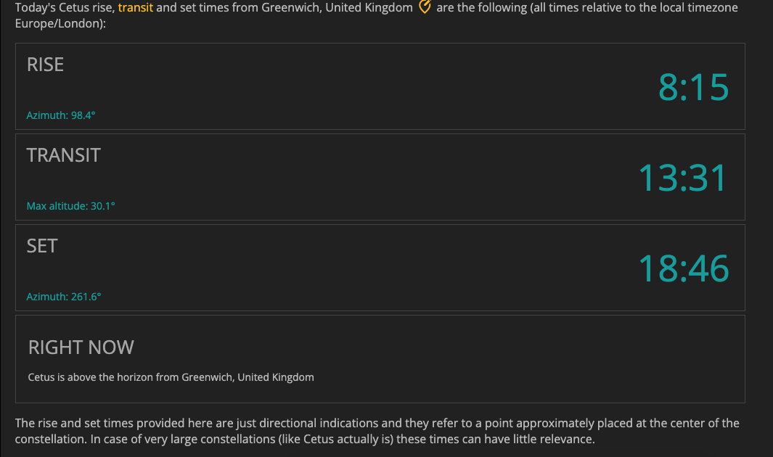The width and height of the screenshot is (773, 457).
Task: Select the 13:31 transit time
Action: tap(683, 178)
